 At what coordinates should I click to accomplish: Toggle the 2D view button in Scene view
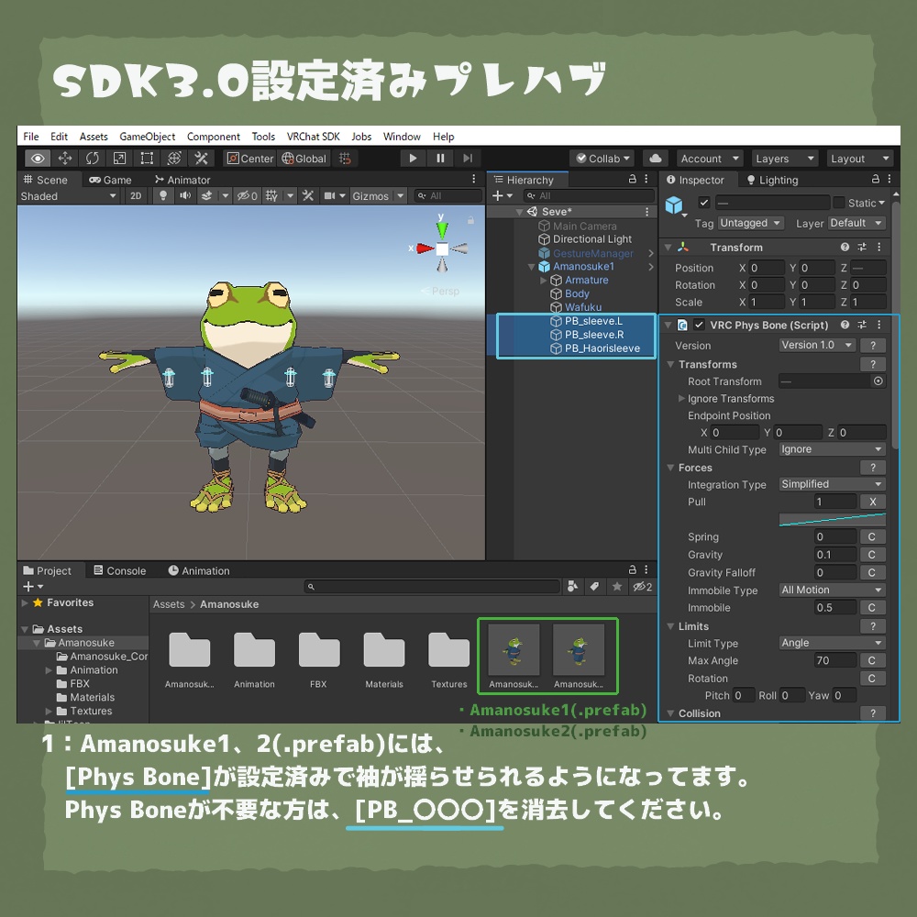click(135, 195)
